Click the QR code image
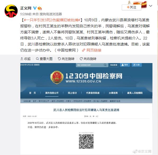The height and width of the screenshot is (155, 158). pyautogui.click(x=86, y=142)
